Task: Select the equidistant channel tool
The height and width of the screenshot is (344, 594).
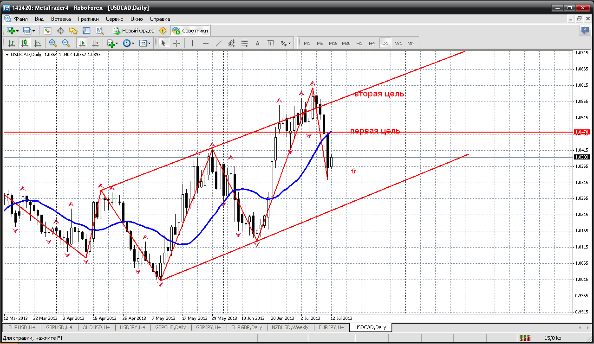Action: (x=232, y=43)
